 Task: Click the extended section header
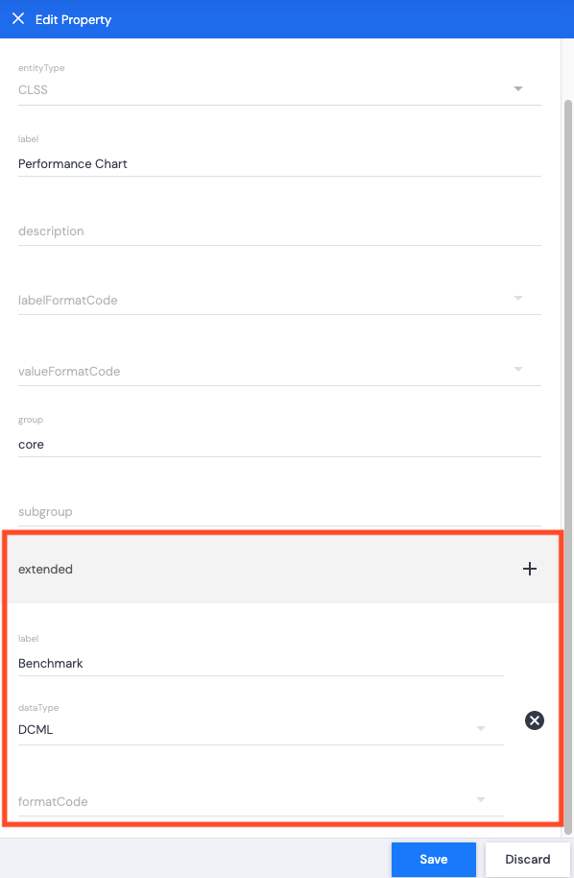[282, 569]
